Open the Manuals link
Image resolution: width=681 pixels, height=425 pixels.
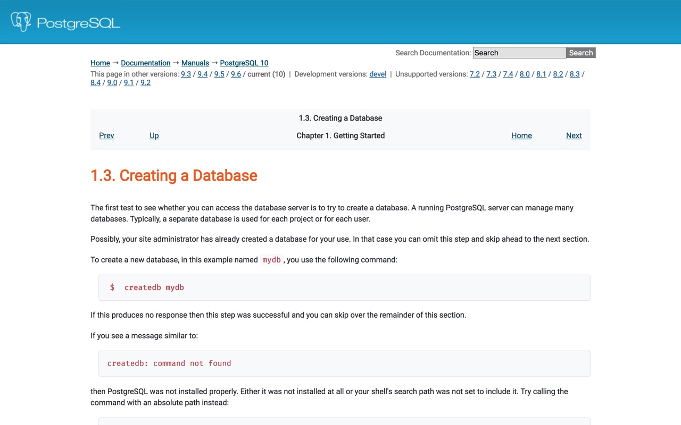195,63
